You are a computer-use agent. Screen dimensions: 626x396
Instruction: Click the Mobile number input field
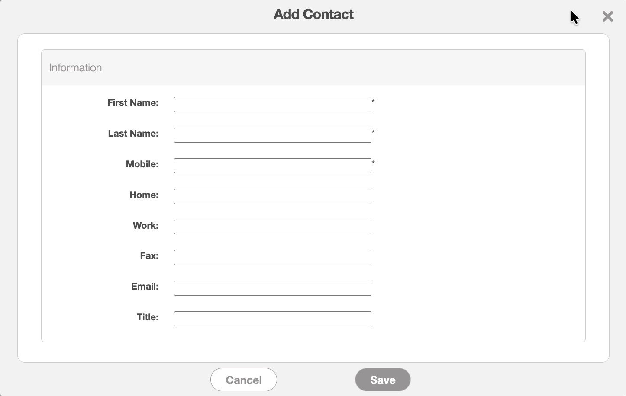pyautogui.click(x=272, y=166)
